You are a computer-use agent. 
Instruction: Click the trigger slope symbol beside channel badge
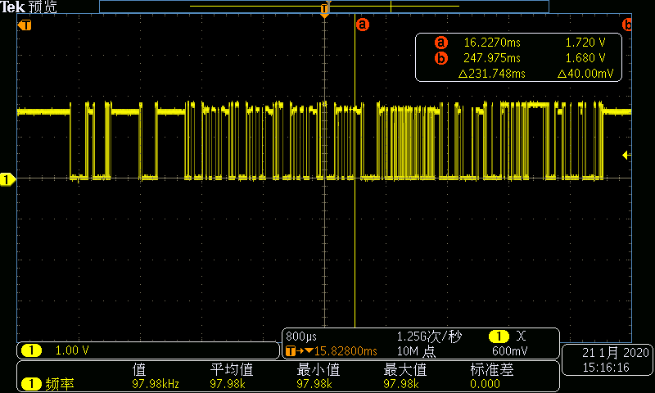tap(521, 337)
